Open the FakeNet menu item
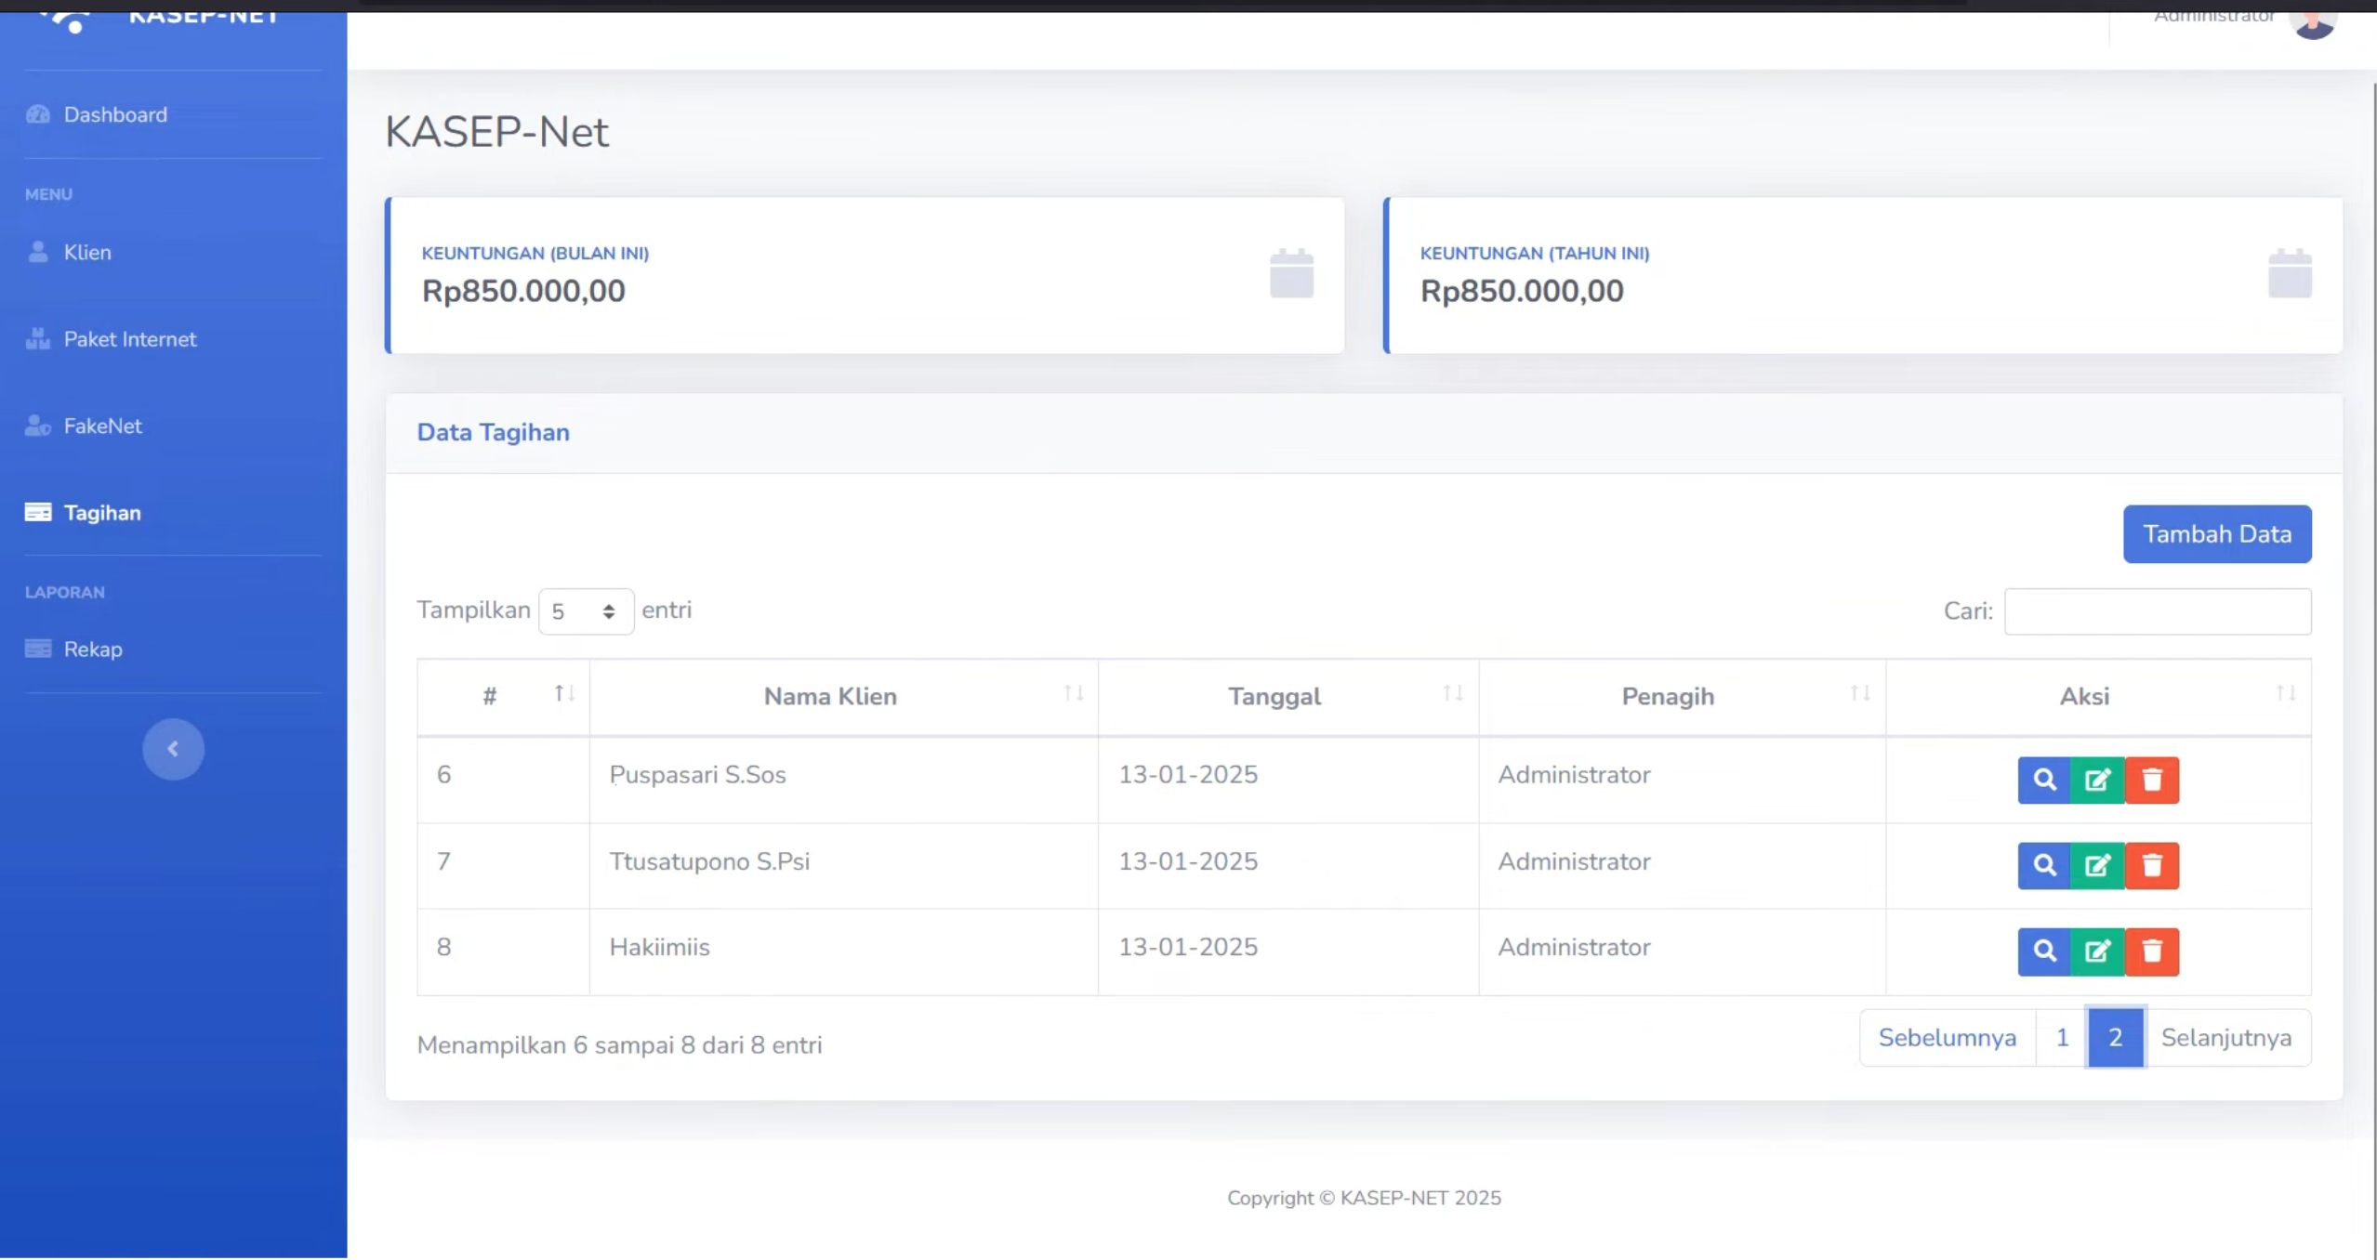Screen dimensions: 2377x1260 102,426
